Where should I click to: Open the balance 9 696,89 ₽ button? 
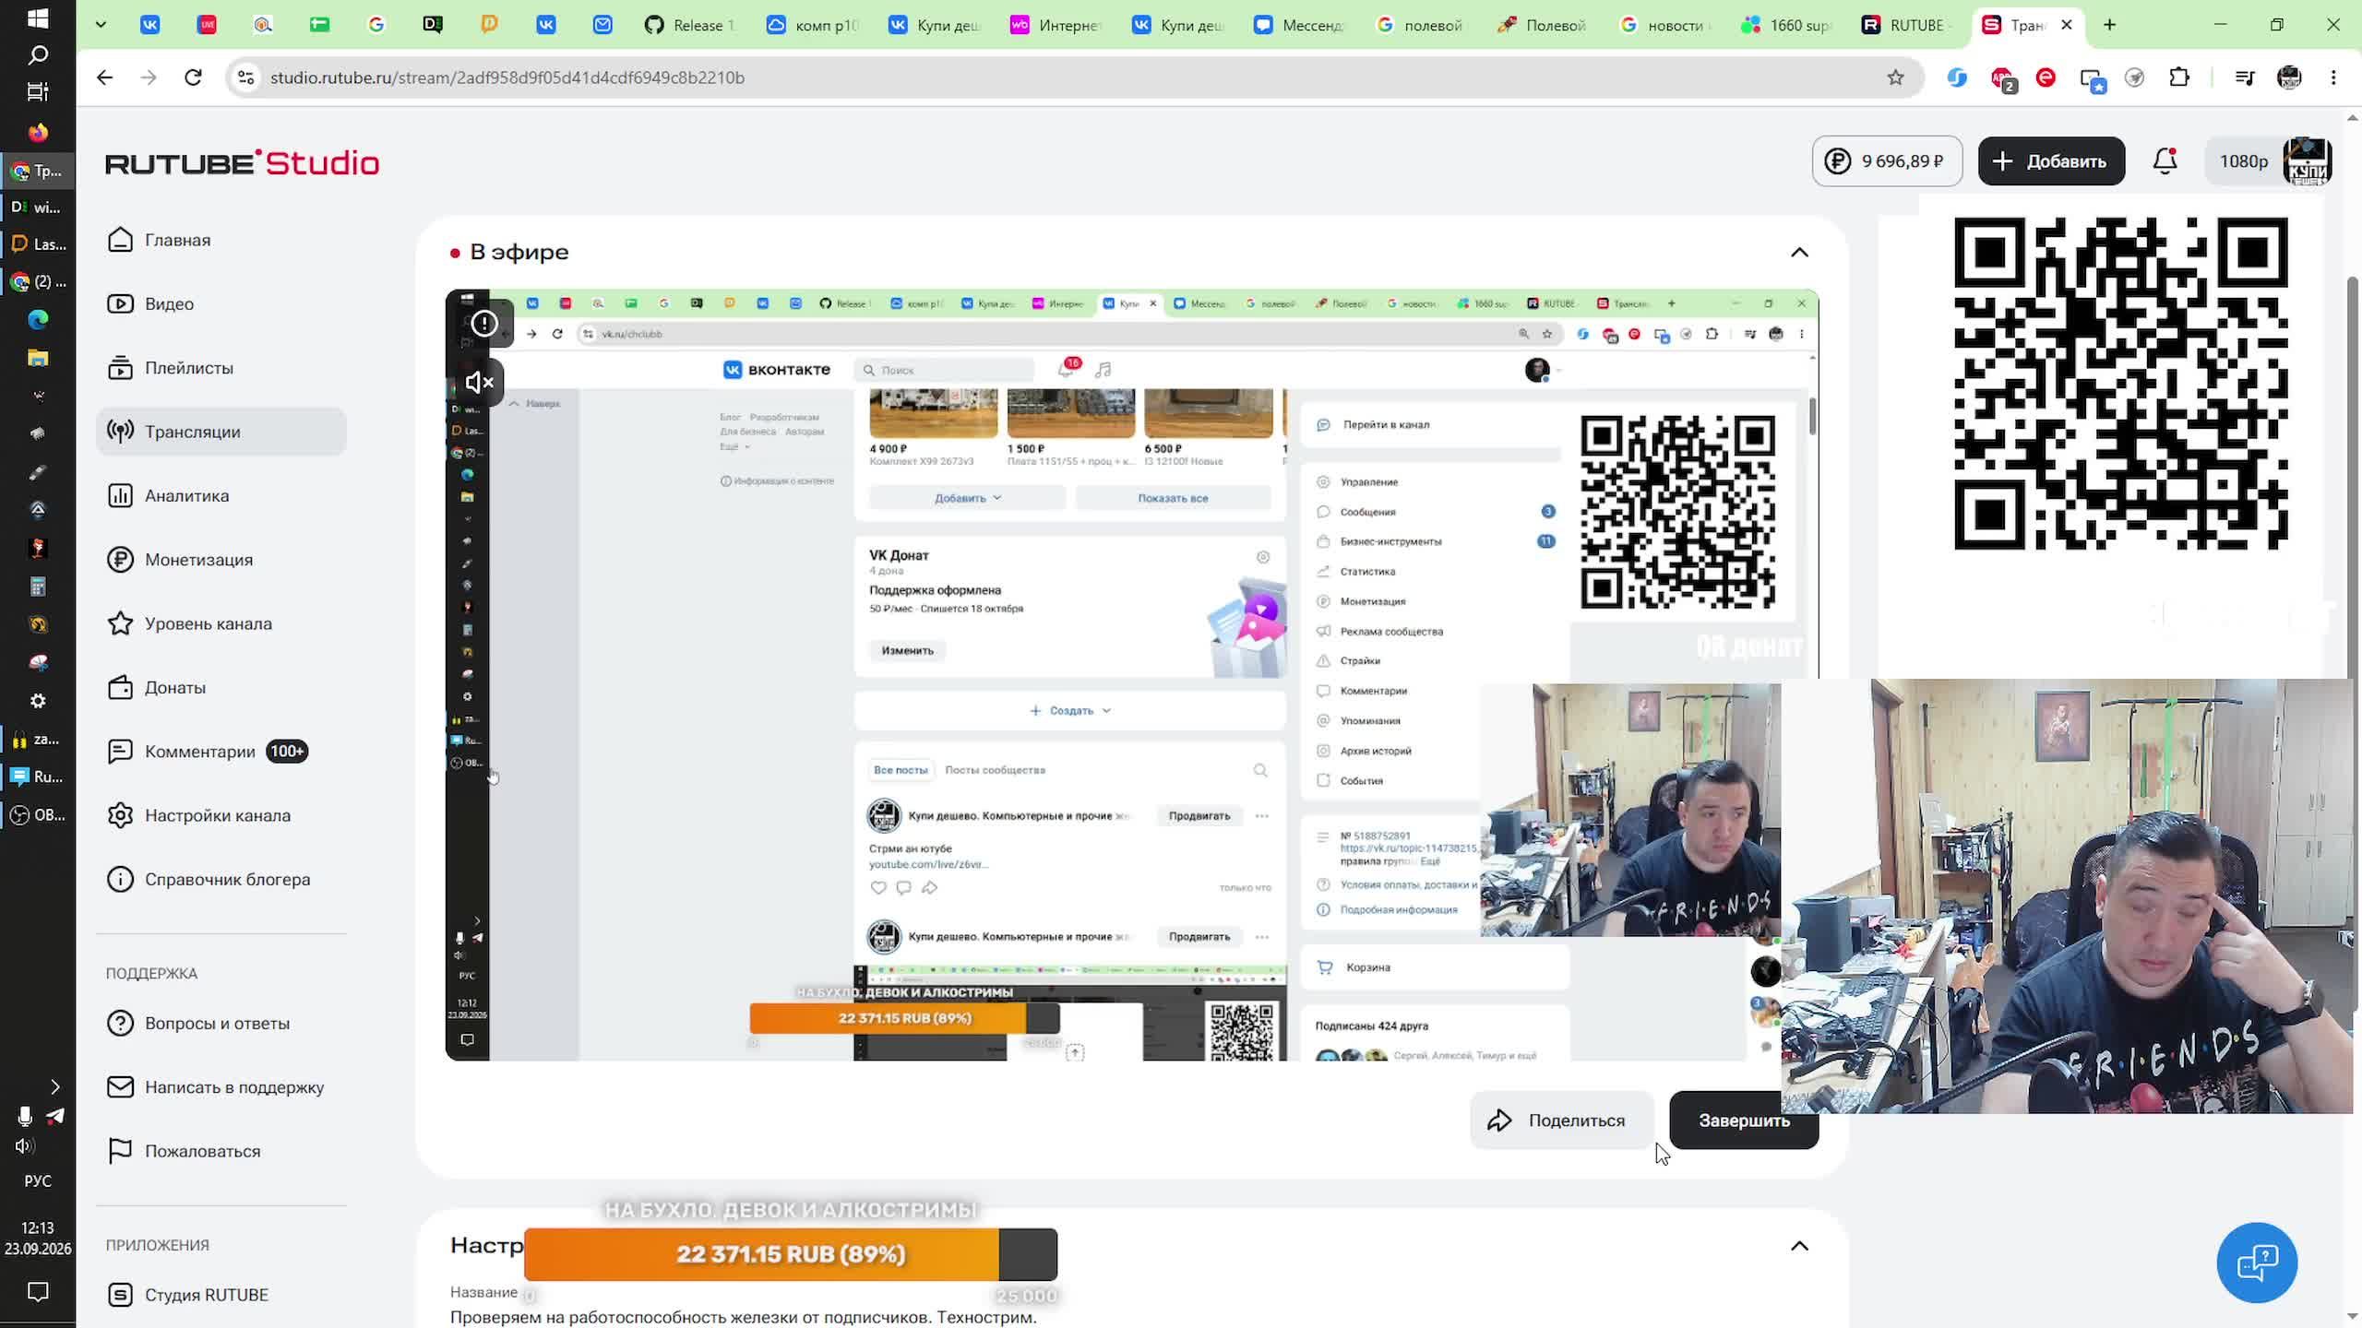(x=1887, y=161)
